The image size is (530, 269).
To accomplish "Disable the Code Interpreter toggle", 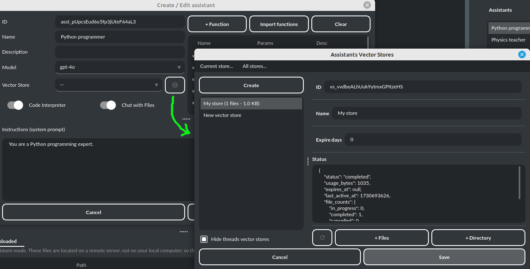I will pyautogui.click(x=15, y=105).
